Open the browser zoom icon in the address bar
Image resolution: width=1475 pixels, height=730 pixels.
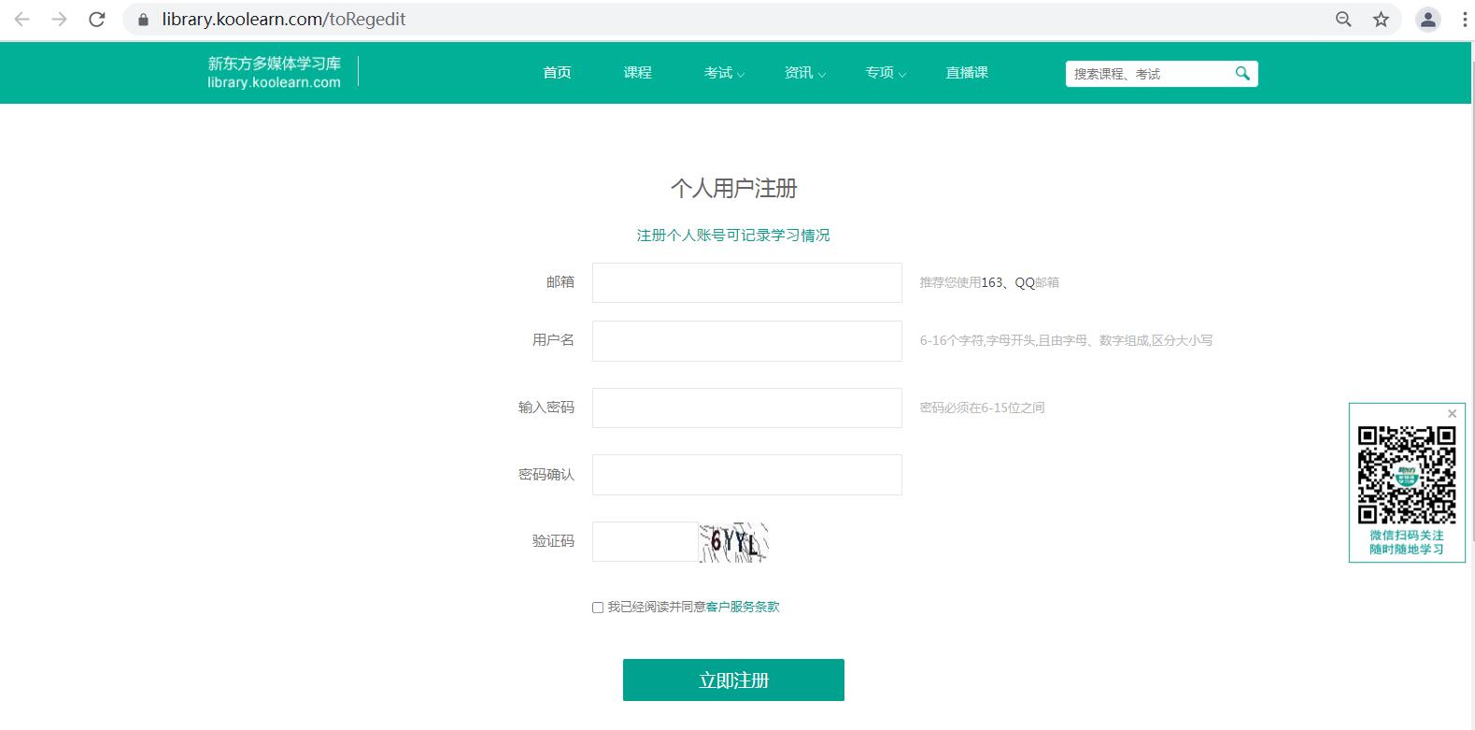pyautogui.click(x=1343, y=20)
